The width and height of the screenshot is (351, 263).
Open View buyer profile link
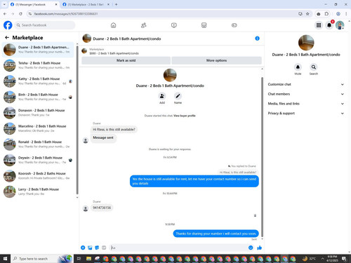185,116
